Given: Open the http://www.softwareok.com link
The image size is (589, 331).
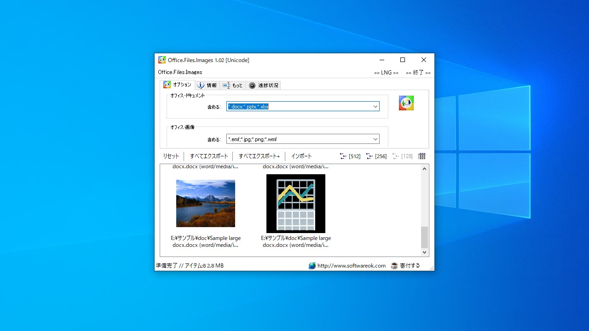Looking at the screenshot, I should pos(352,266).
